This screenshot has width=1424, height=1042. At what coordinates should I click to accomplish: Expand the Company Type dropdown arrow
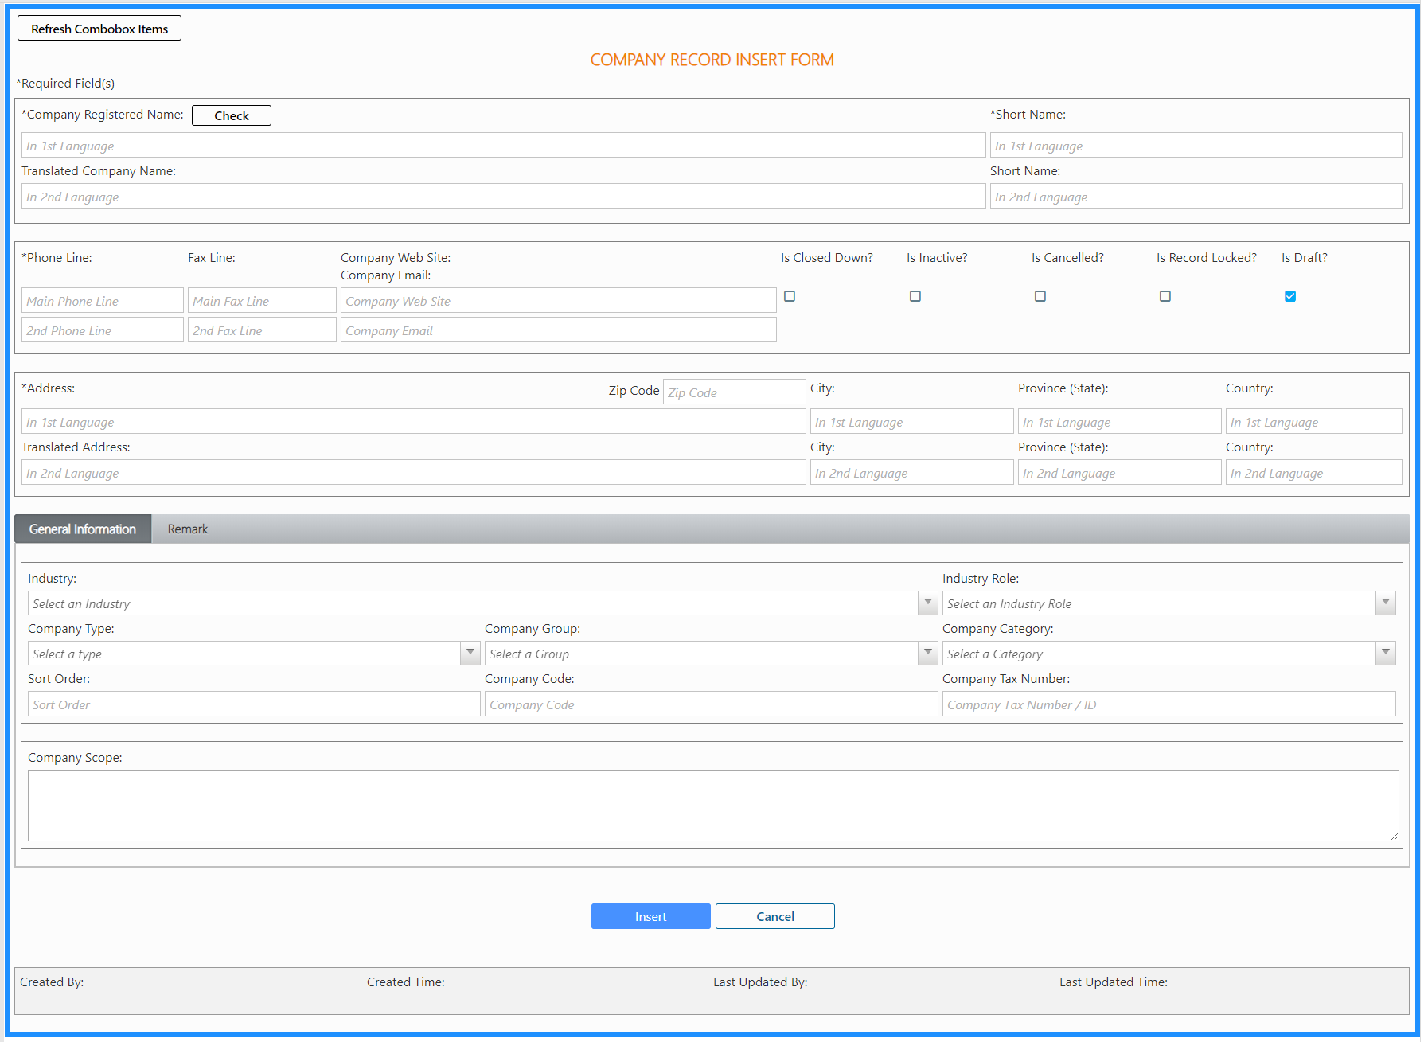coord(470,653)
